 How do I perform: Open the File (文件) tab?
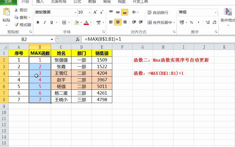8,2
